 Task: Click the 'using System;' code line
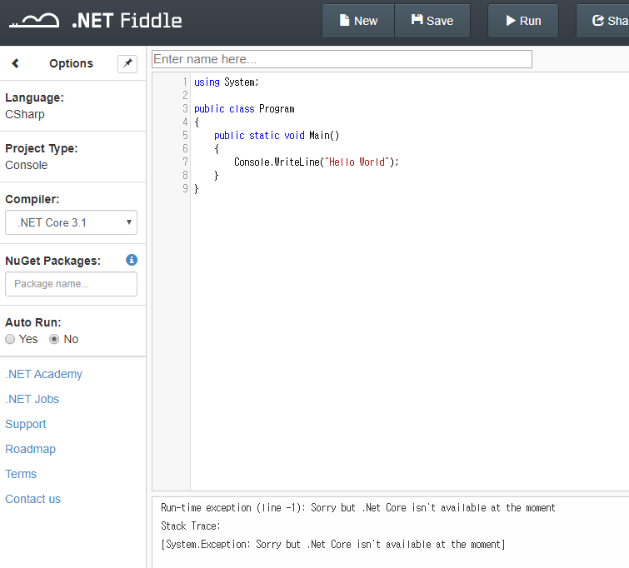point(227,82)
